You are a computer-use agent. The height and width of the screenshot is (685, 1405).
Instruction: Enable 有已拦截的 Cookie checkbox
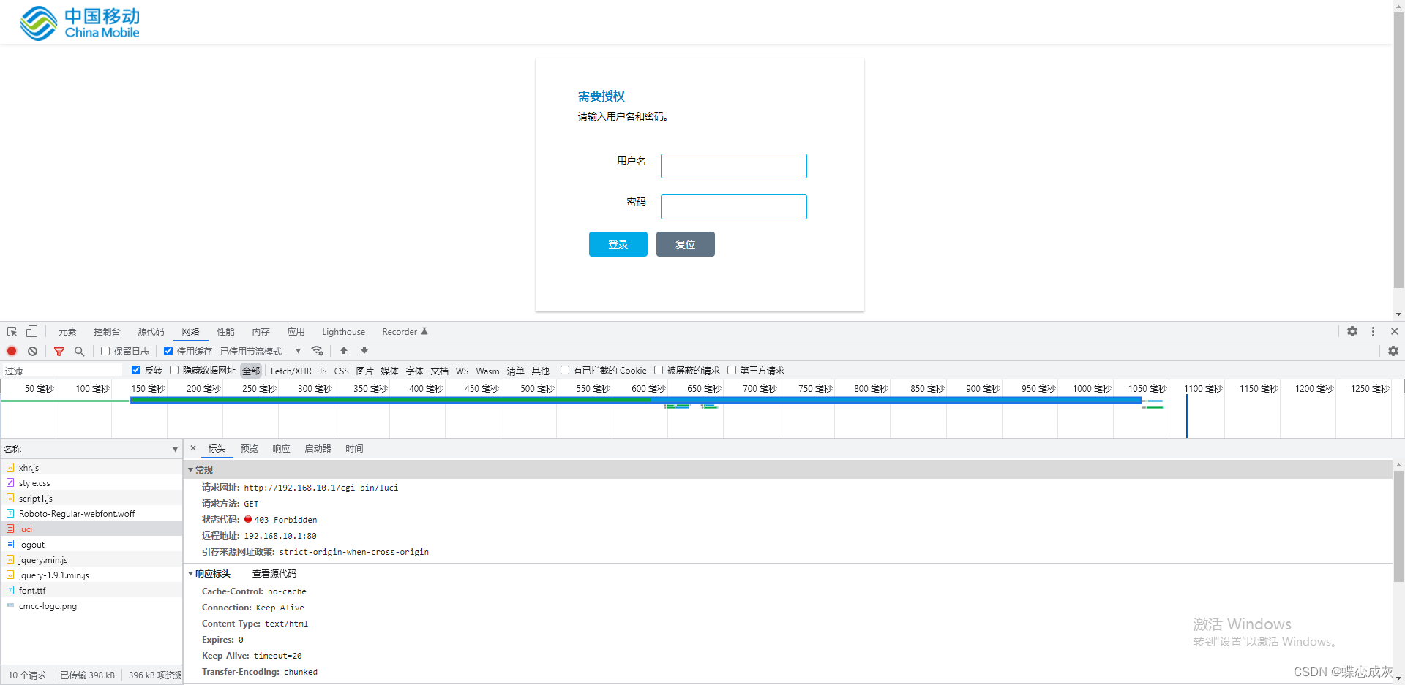[565, 370]
